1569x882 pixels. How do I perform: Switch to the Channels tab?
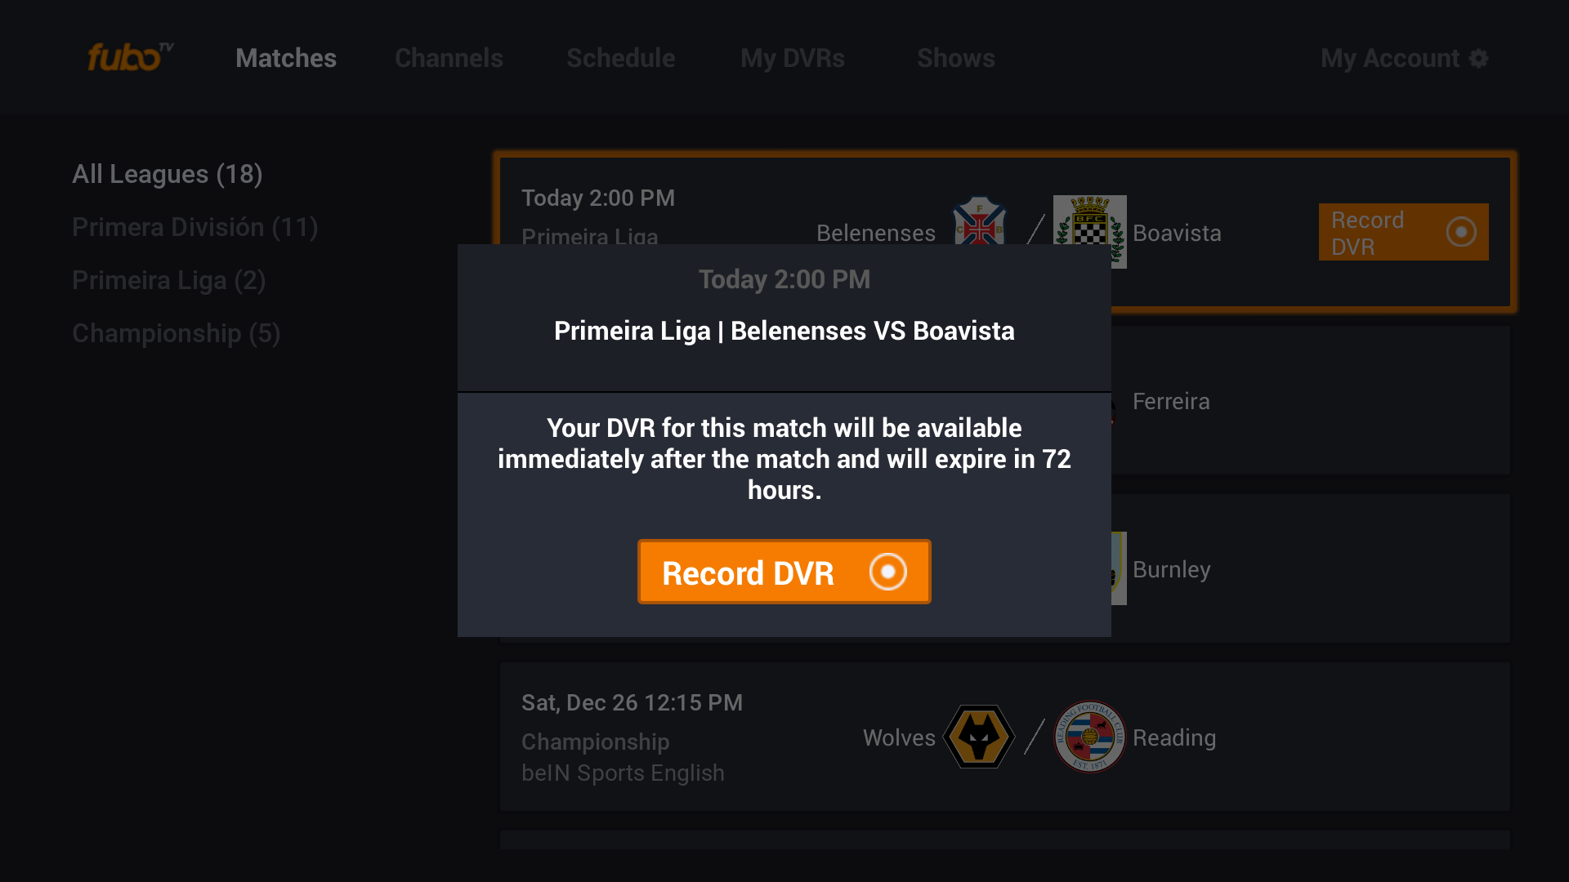(x=449, y=58)
